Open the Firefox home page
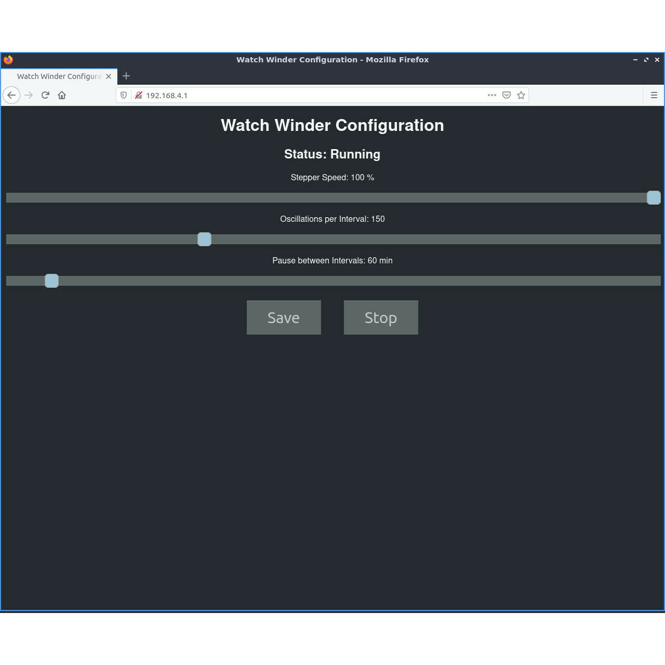 (x=62, y=95)
